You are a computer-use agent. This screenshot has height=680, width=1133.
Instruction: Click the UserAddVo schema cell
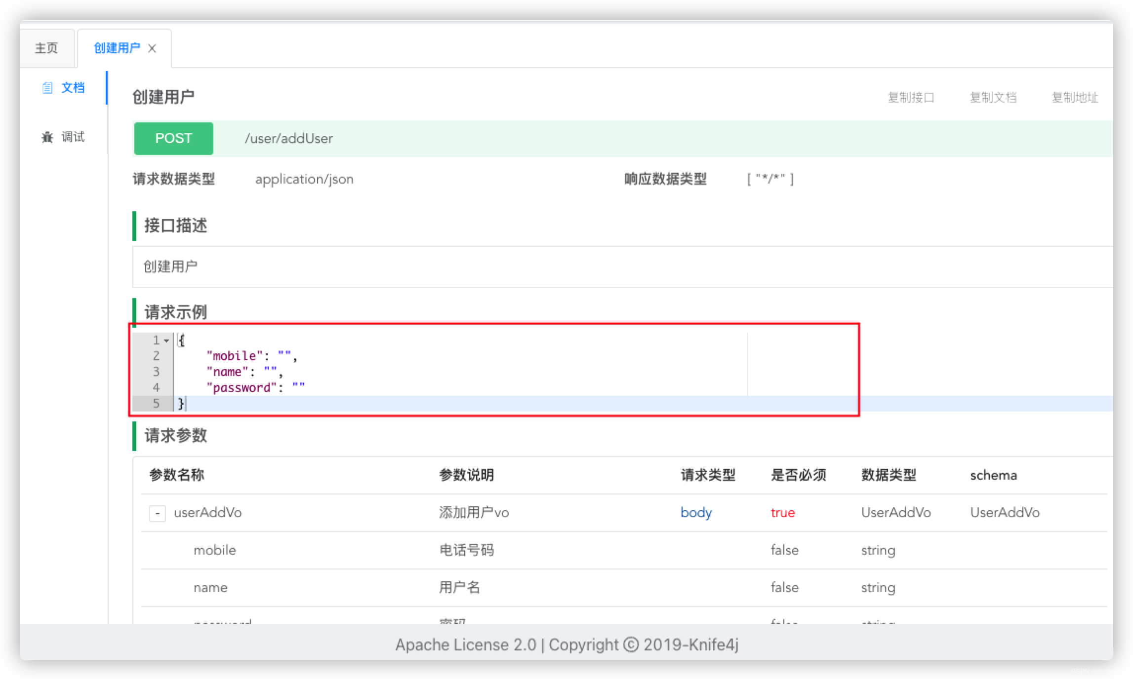pyautogui.click(x=1005, y=513)
